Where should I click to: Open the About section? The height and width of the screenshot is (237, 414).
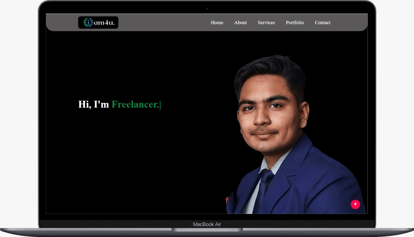[240, 23]
